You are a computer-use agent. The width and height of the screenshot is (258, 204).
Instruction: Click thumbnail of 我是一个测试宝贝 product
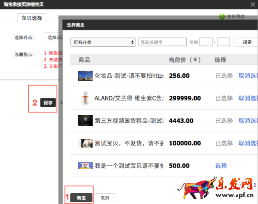(x=85, y=165)
